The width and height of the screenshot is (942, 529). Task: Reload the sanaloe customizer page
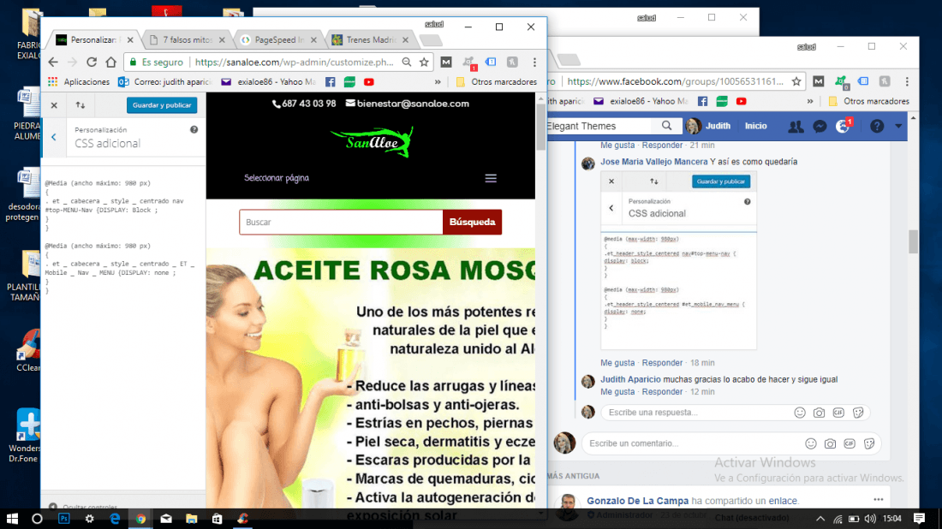pyautogui.click(x=92, y=62)
